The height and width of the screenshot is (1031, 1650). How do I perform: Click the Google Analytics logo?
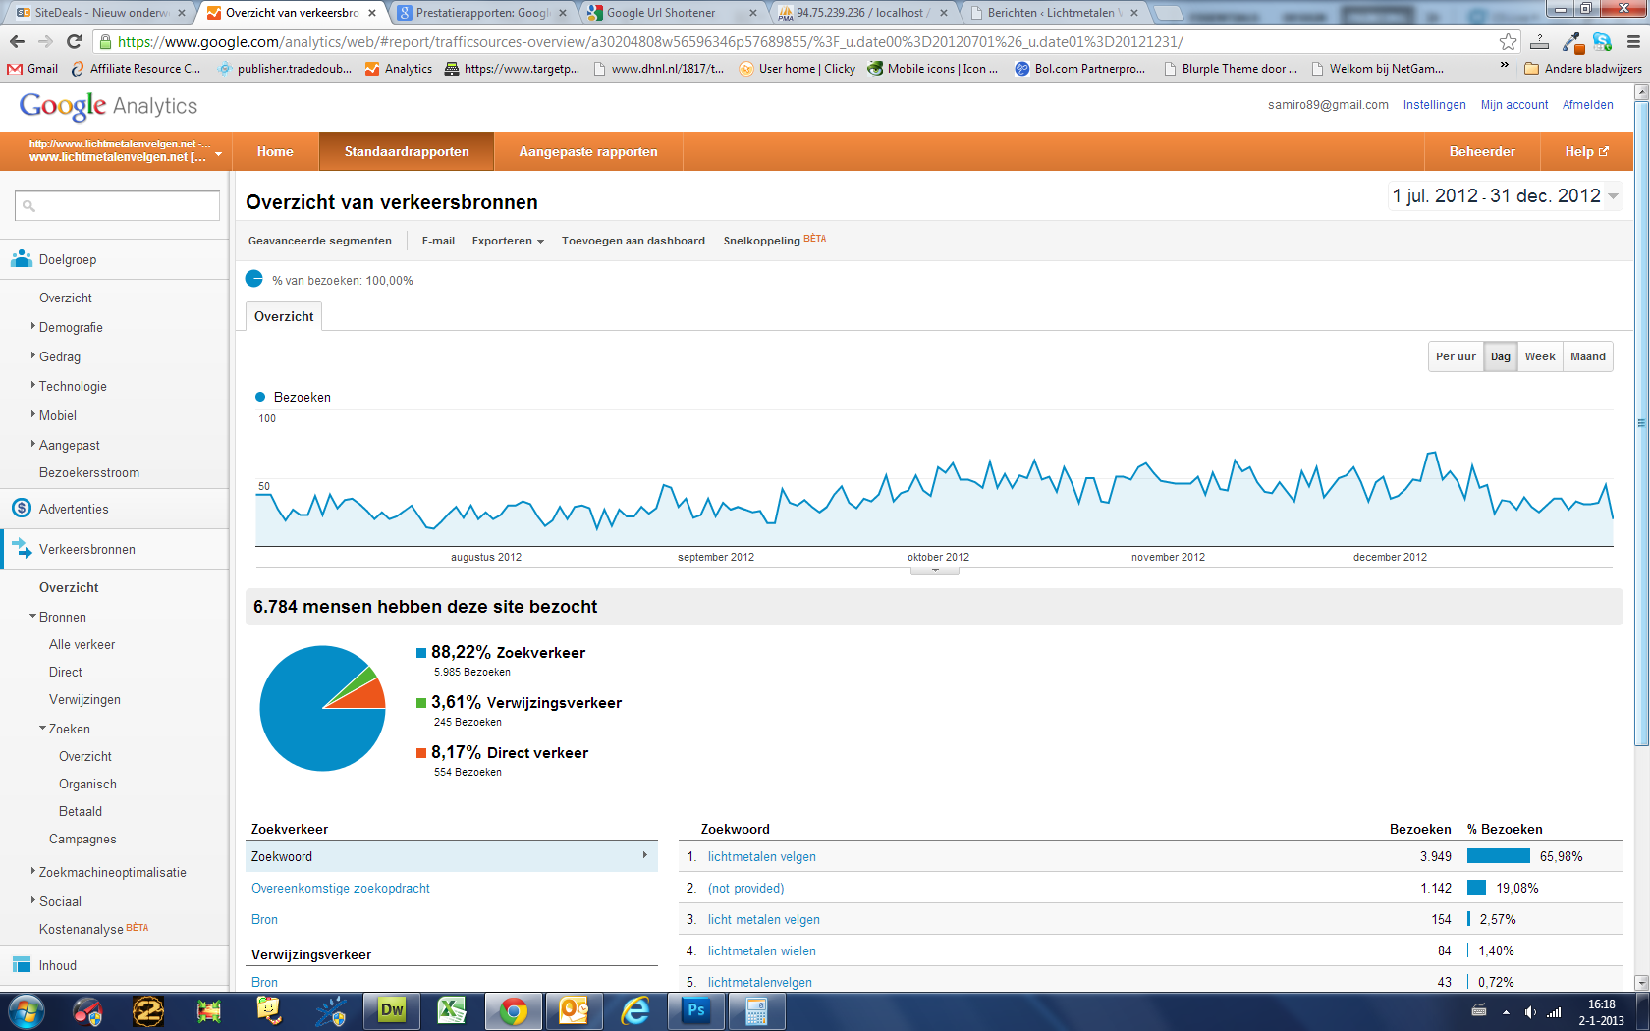pos(108,106)
